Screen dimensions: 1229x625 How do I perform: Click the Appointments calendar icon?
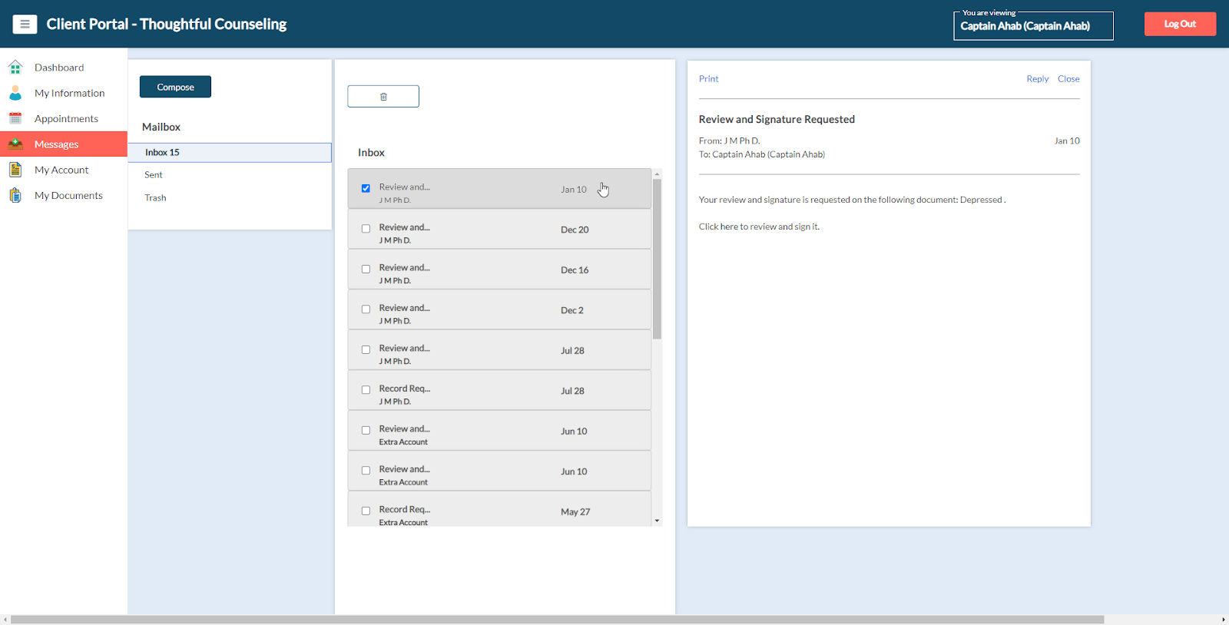click(15, 119)
